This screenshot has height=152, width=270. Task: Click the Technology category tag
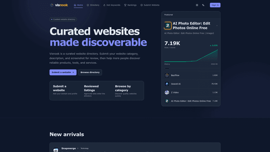[x=84, y=148]
